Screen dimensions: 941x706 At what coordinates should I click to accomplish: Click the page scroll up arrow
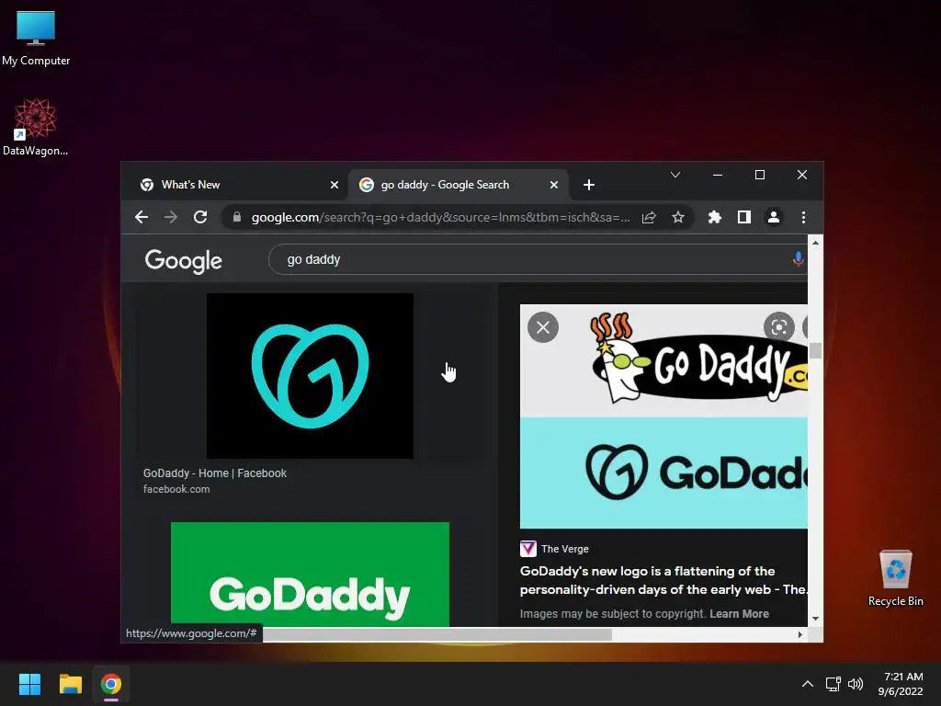[816, 243]
